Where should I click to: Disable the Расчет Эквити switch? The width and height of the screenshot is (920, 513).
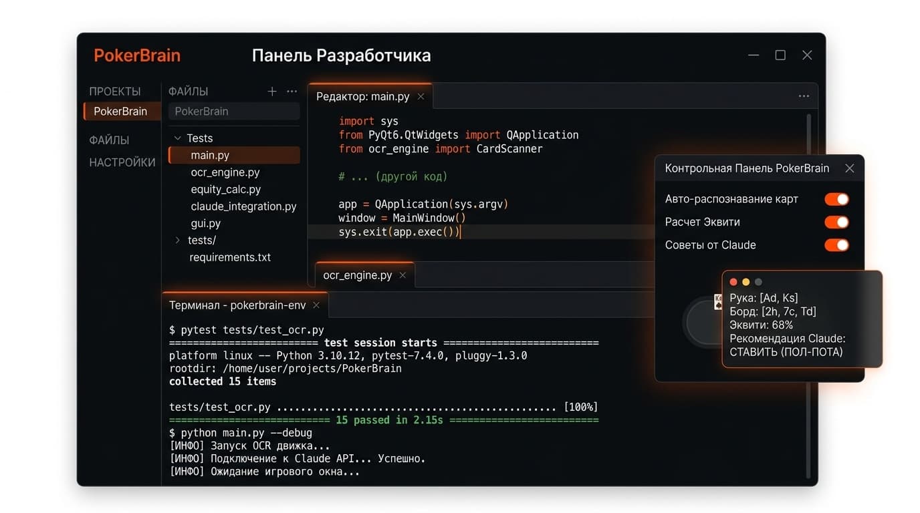(x=836, y=222)
